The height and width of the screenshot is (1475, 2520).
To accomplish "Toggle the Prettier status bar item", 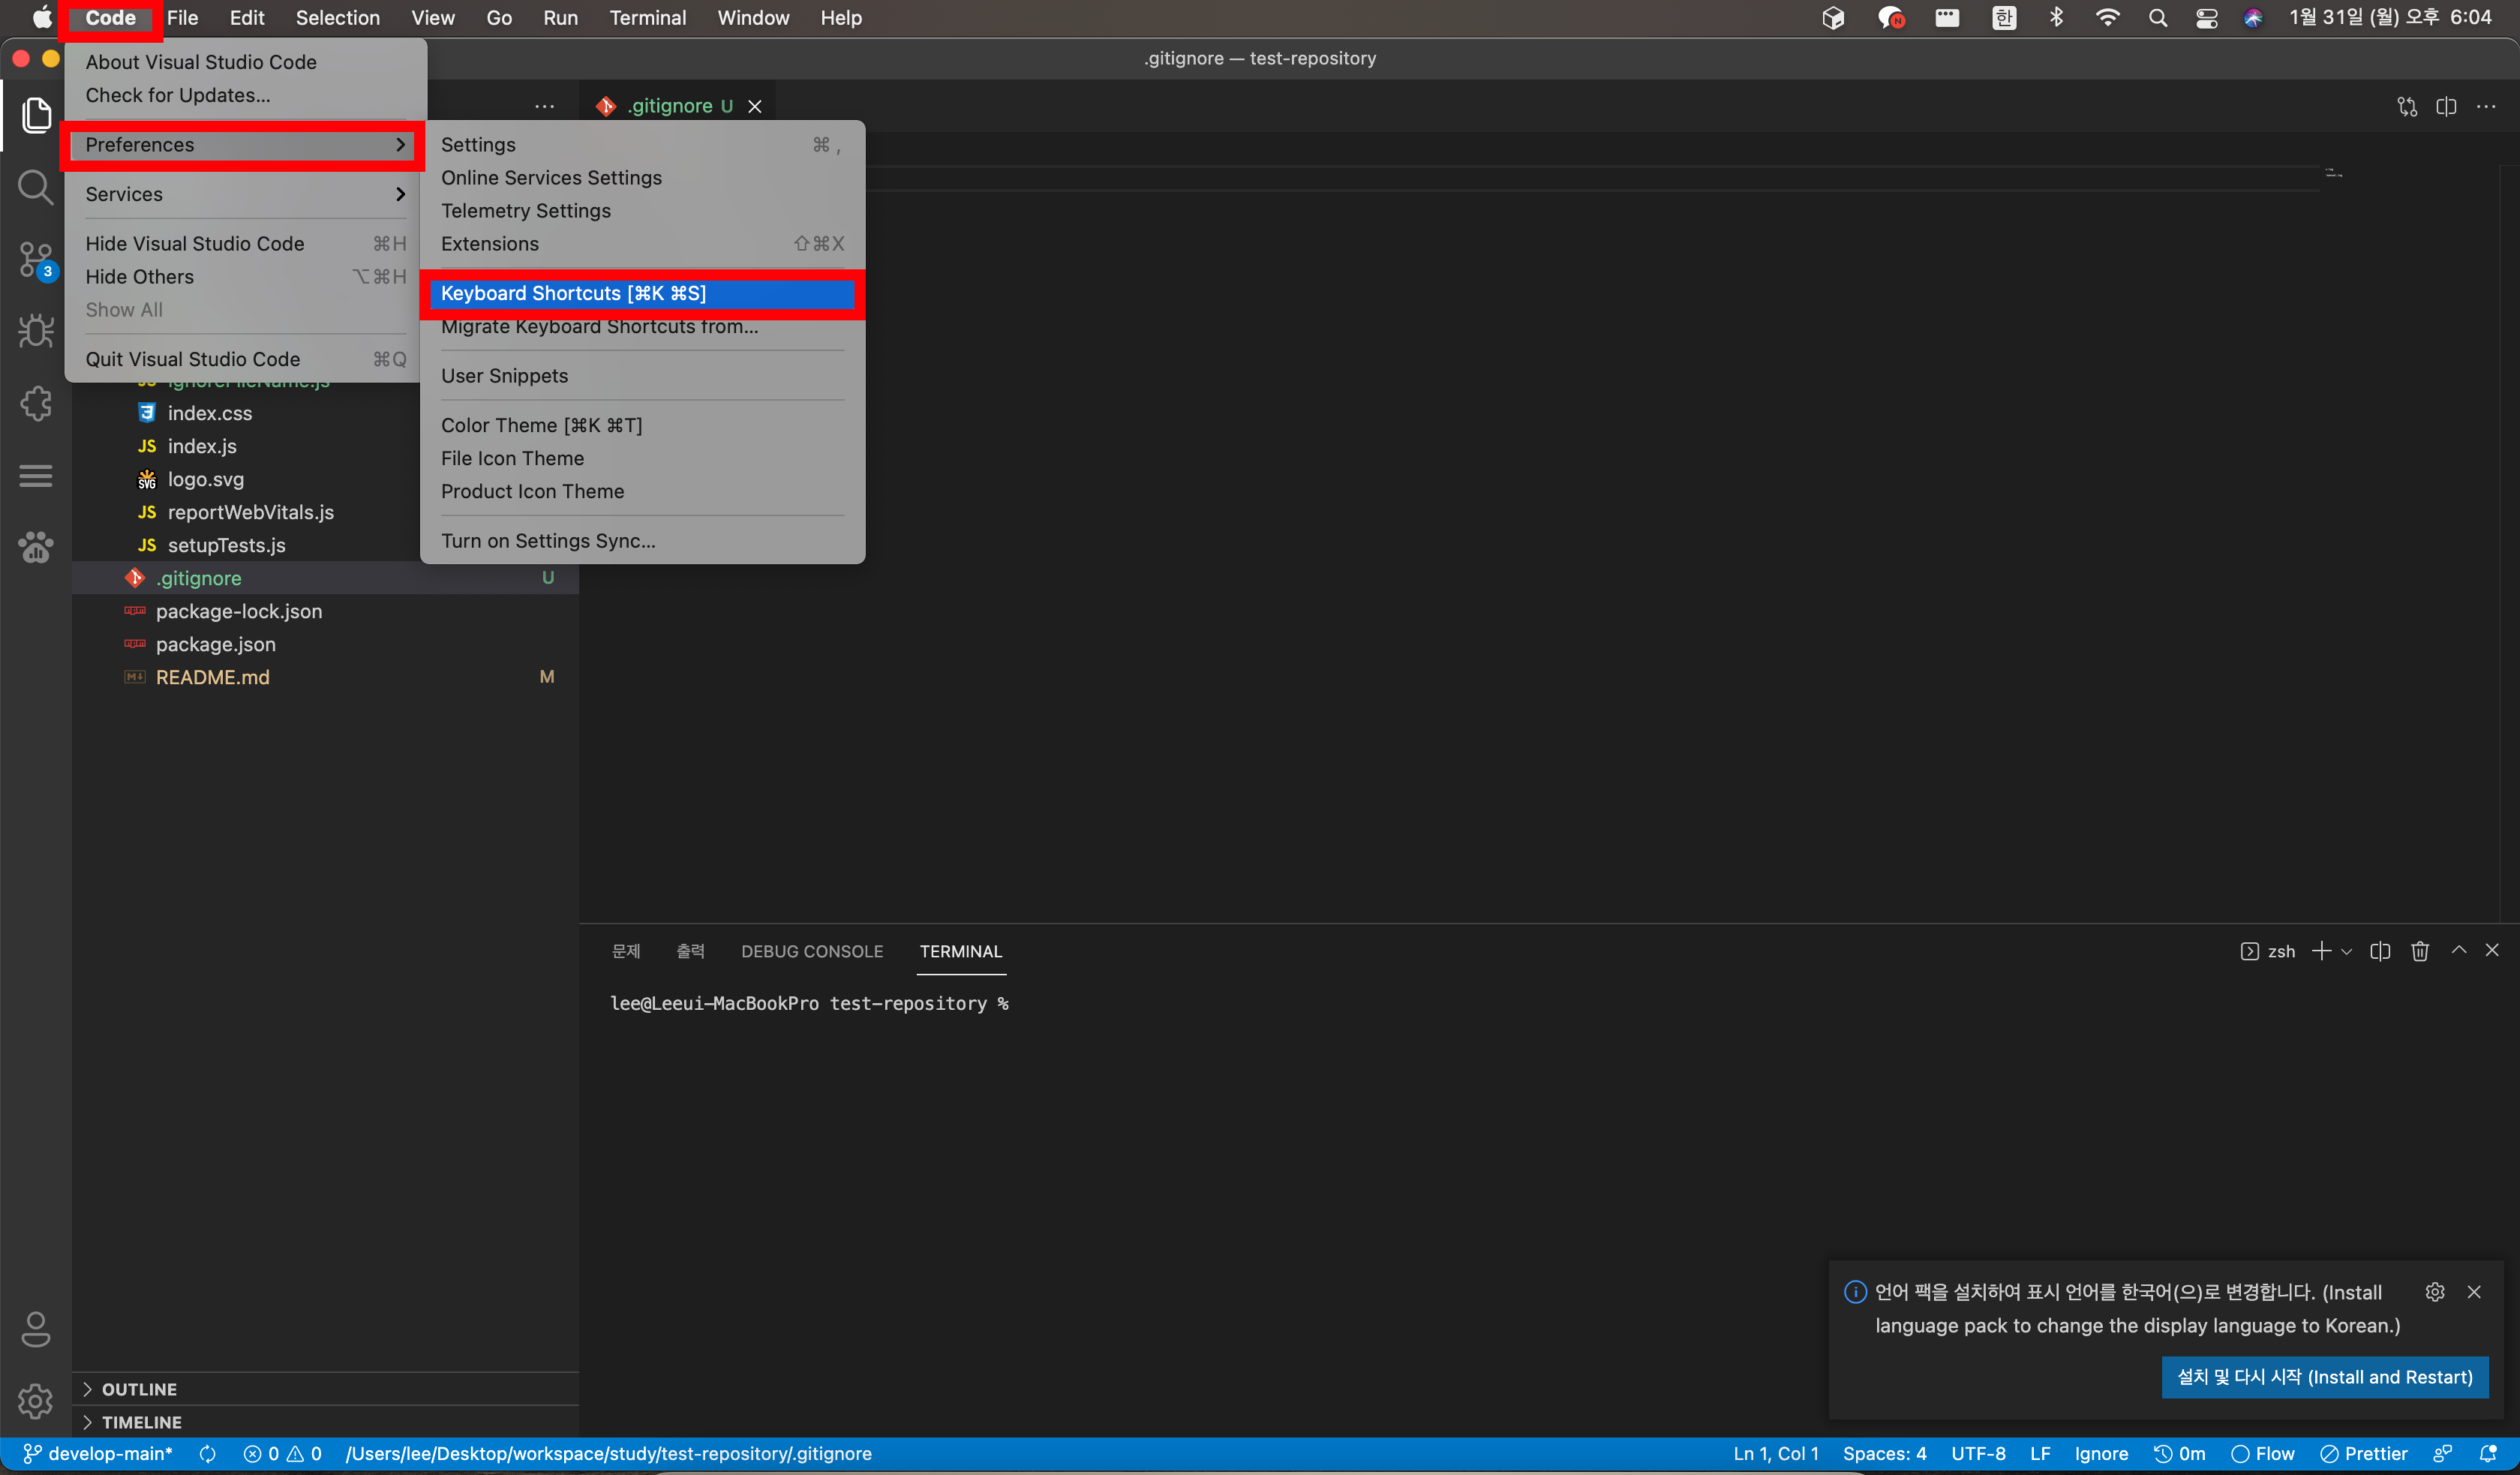I will pos(2364,1454).
